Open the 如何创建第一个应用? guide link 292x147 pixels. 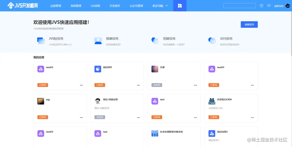coord(174,45)
